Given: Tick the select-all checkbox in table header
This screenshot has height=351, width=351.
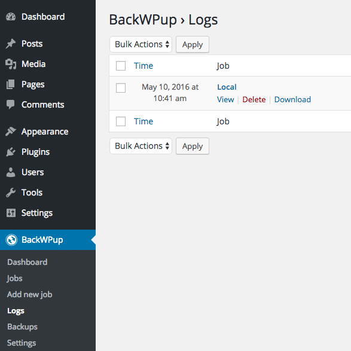Looking at the screenshot, I should (121, 66).
